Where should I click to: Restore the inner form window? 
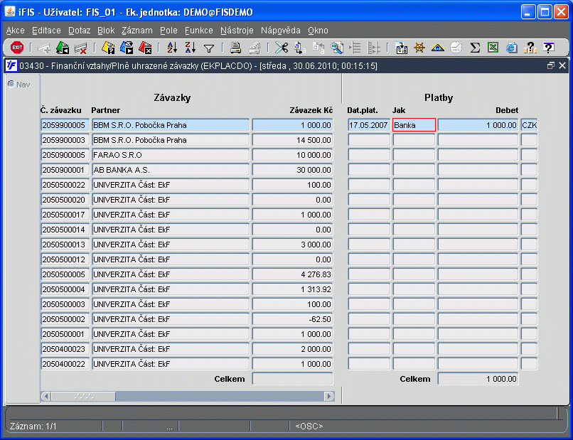550,65
